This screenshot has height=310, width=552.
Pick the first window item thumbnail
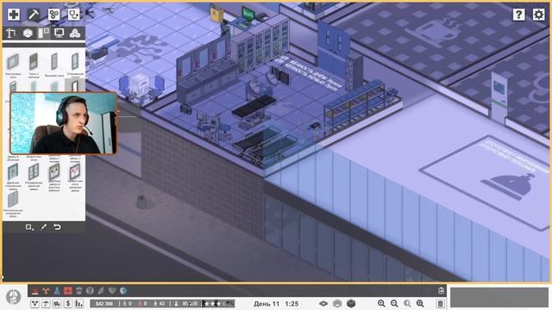click(x=13, y=62)
